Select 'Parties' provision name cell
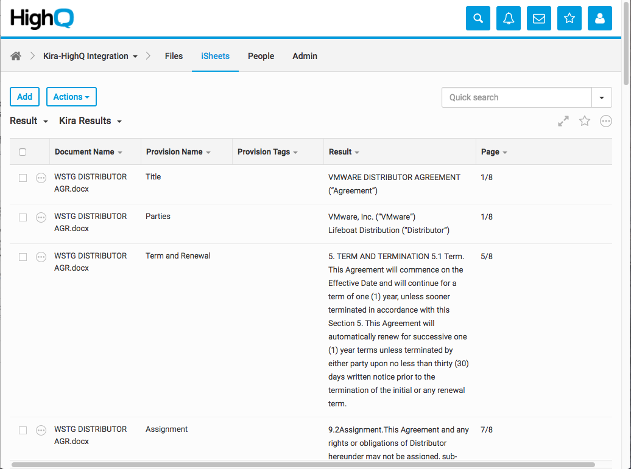 point(158,216)
